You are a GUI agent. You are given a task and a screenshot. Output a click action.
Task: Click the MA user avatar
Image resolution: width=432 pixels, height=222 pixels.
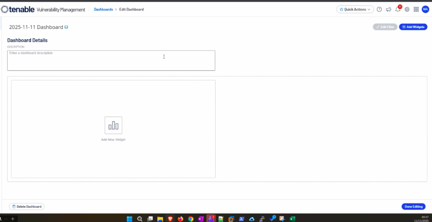click(425, 9)
